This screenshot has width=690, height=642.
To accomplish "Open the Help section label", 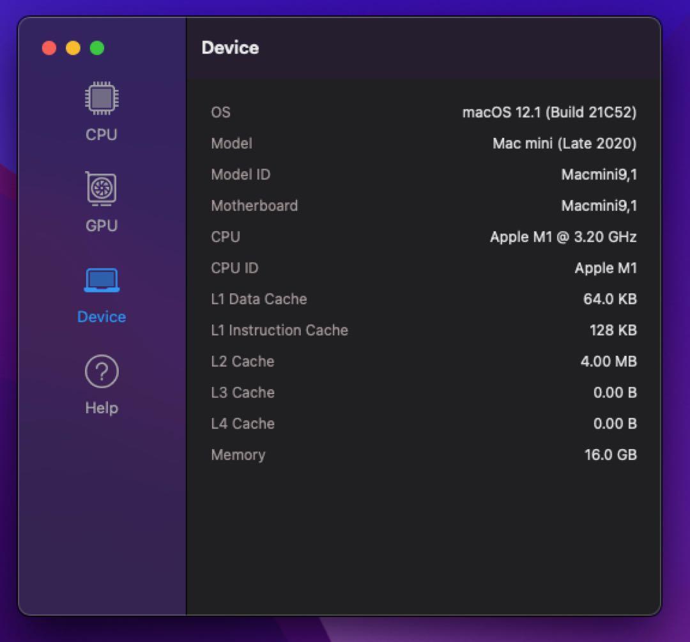I will pyautogui.click(x=101, y=408).
